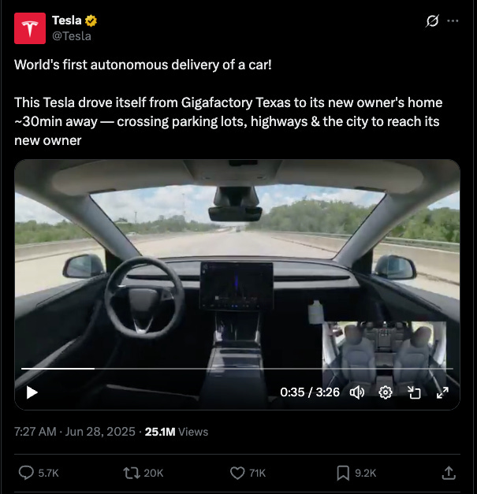
Task: Click the Tesla display name
Action: click(x=66, y=20)
